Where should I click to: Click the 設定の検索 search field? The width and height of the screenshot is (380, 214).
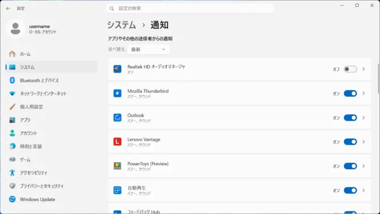click(x=190, y=8)
